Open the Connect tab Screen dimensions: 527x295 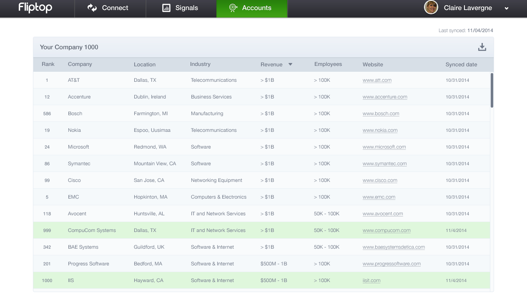pos(110,8)
